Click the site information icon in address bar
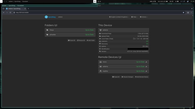195x109 pixels. (x=14, y=12)
